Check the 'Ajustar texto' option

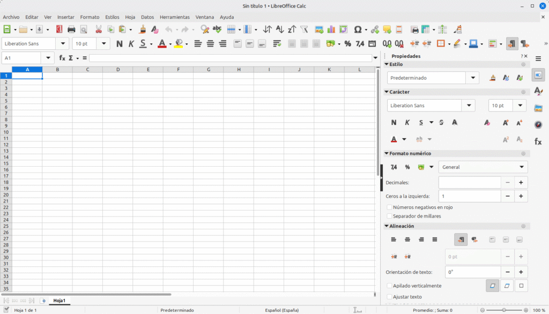[389, 296]
